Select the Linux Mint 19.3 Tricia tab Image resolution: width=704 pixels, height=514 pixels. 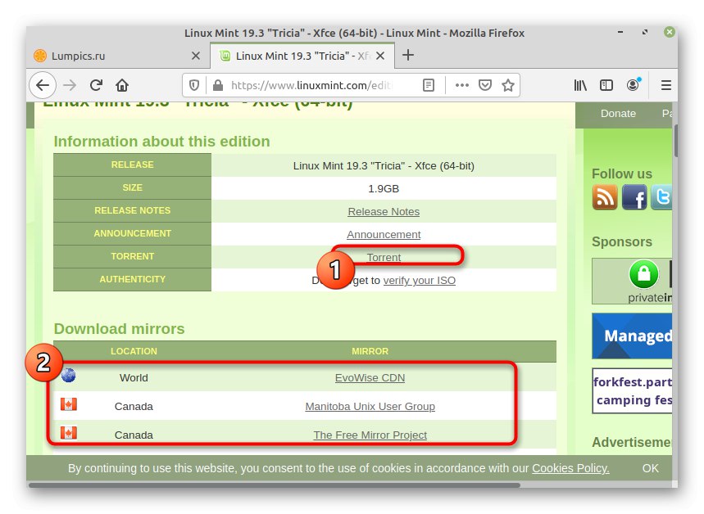point(302,56)
